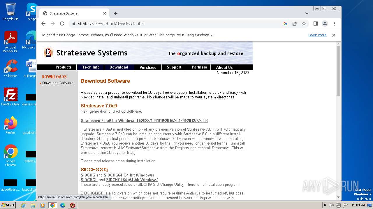Viewport: 373px width, 209px height.
Task: Click the Stratesave chess knight logo
Action: 48,53
